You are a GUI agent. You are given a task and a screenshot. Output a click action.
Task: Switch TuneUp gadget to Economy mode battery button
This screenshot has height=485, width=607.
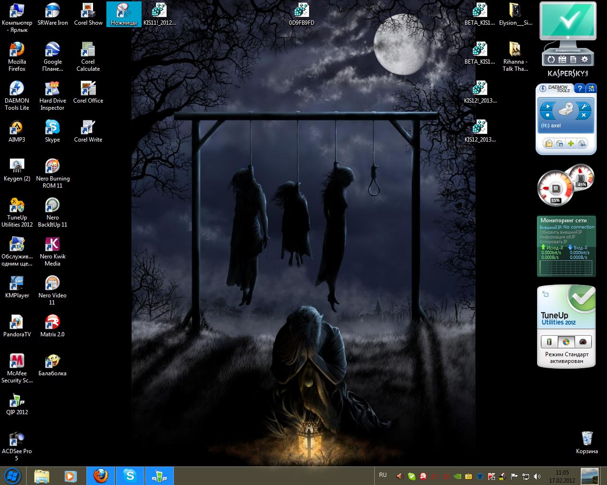[550, 342]
